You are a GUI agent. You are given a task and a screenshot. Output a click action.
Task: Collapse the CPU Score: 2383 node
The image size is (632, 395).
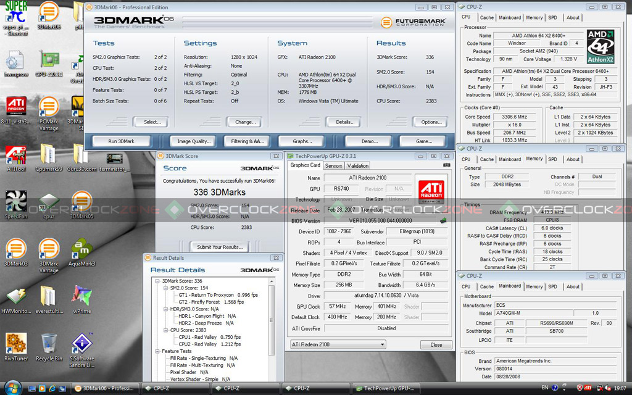tap(165, 330)
